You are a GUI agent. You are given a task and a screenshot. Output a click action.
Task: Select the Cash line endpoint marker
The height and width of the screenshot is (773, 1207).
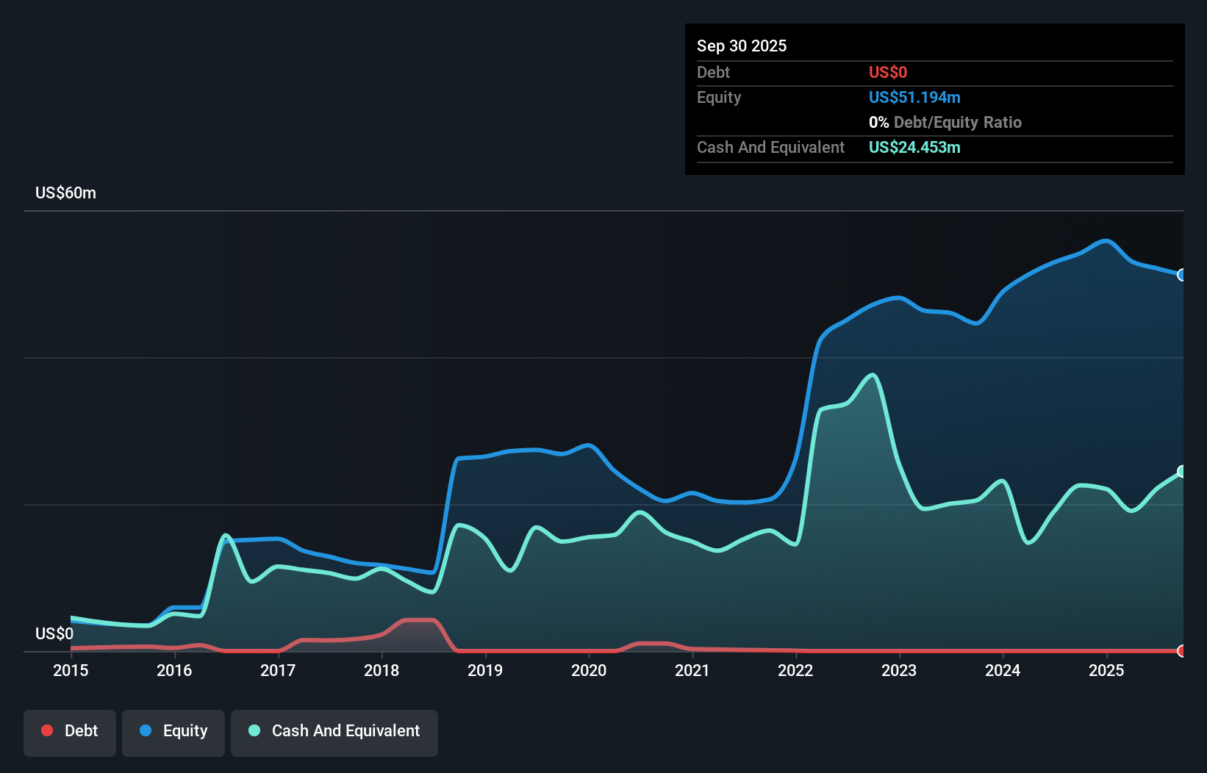(x=1182, y=471)
